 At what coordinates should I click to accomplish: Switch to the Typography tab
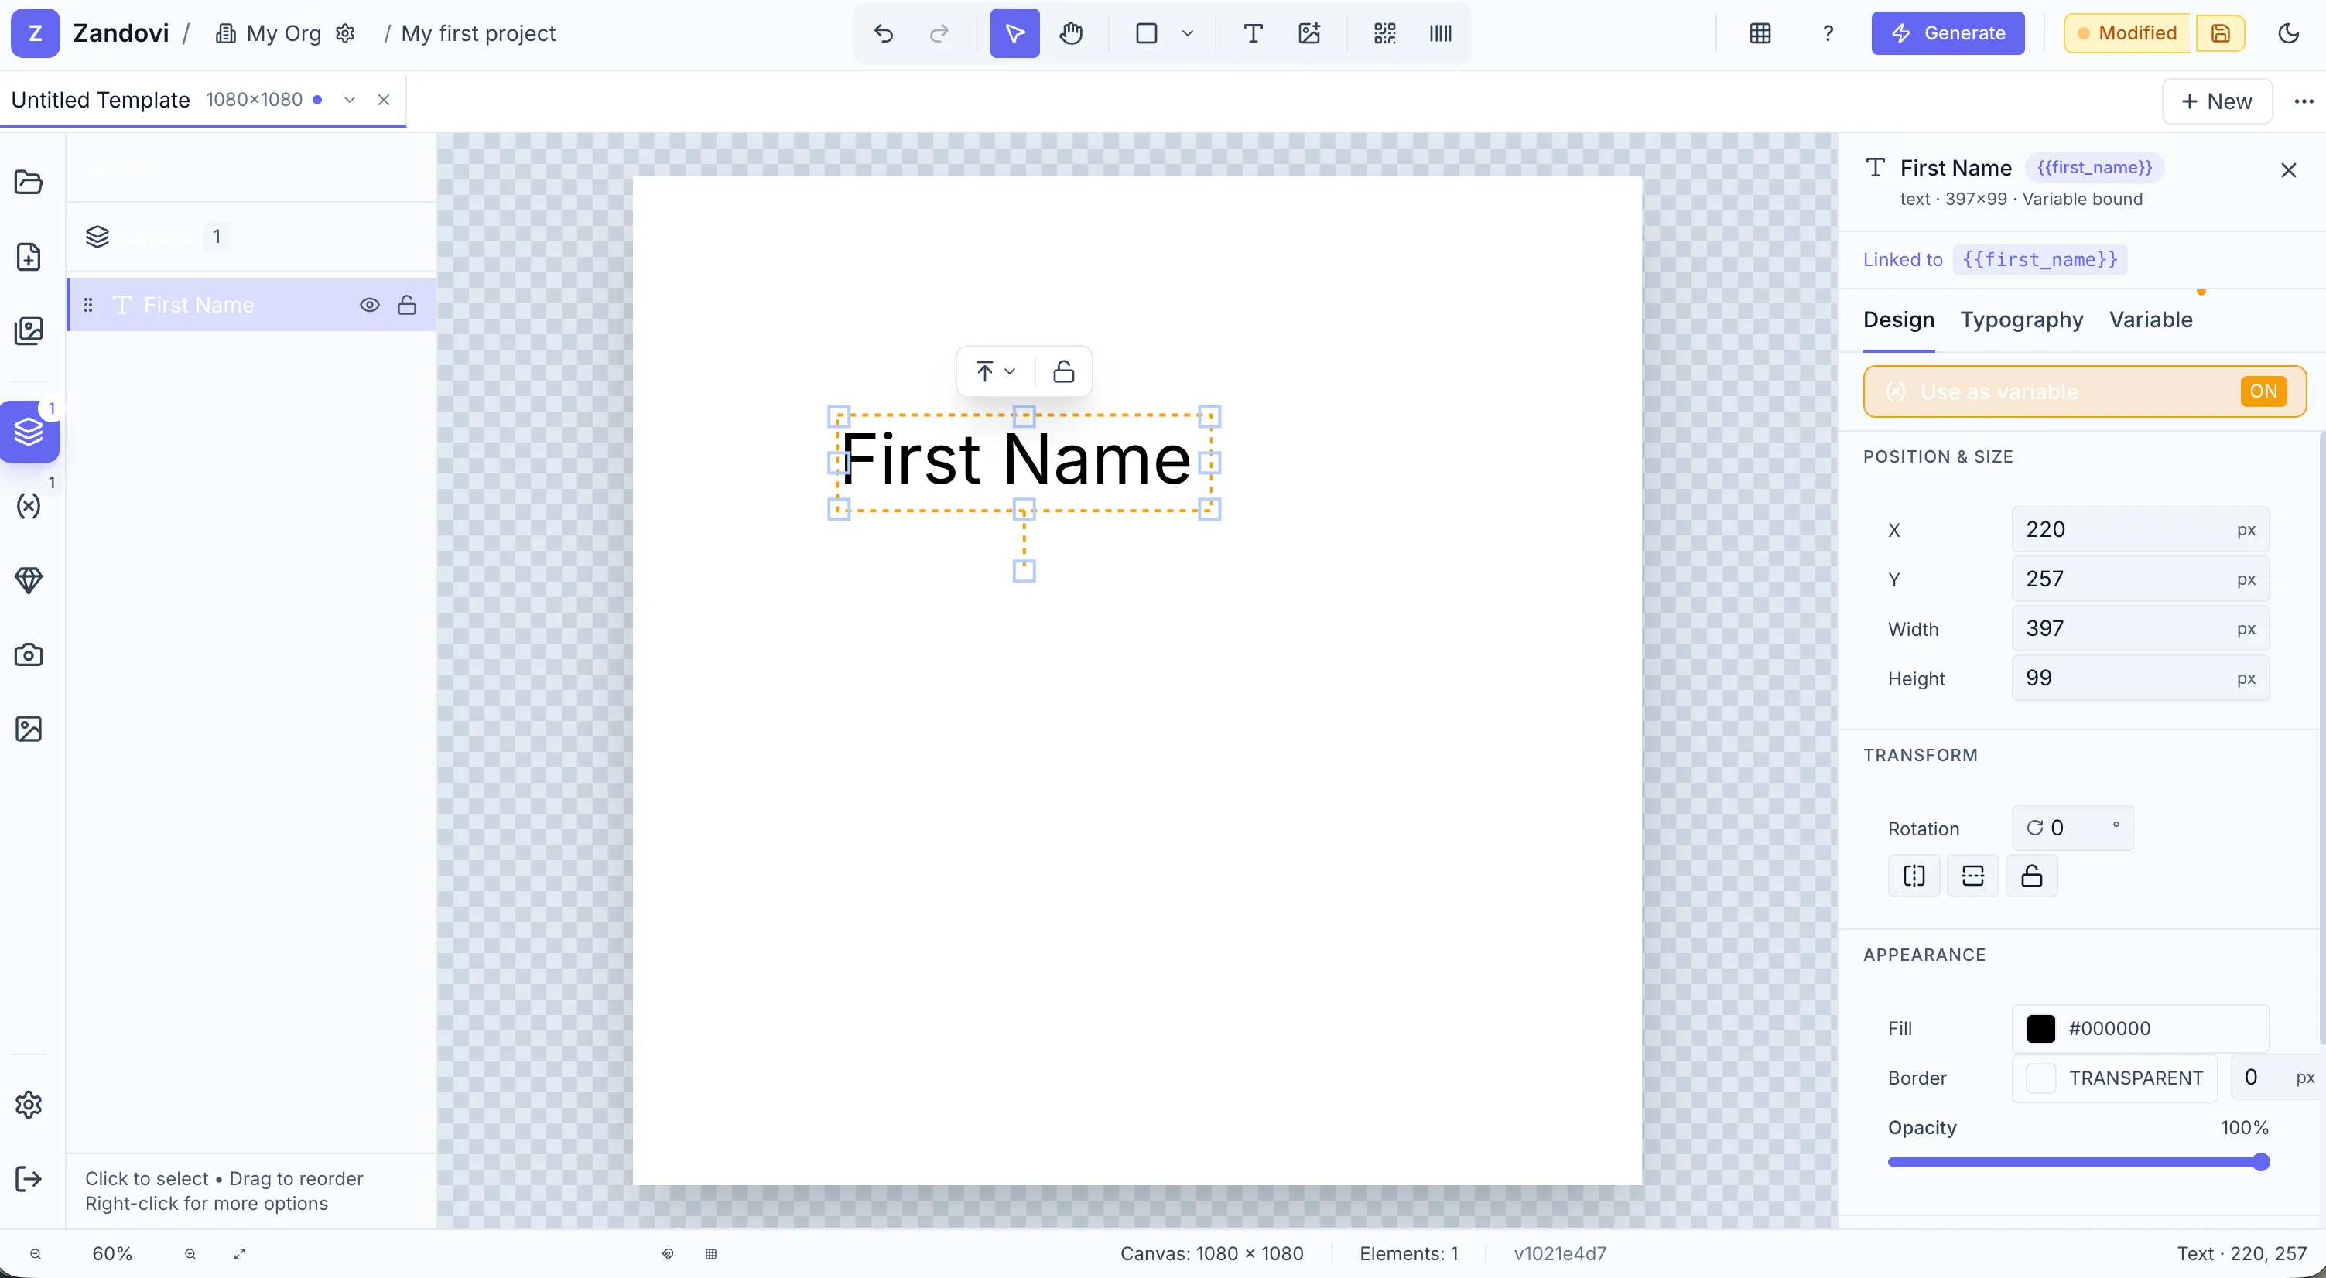coord(2022,319)
